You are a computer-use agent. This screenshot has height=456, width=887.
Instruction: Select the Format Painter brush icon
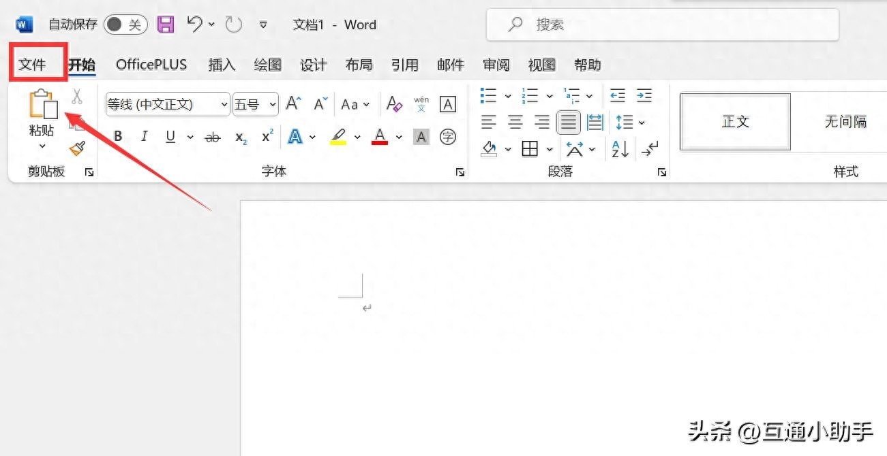[77, 148]
